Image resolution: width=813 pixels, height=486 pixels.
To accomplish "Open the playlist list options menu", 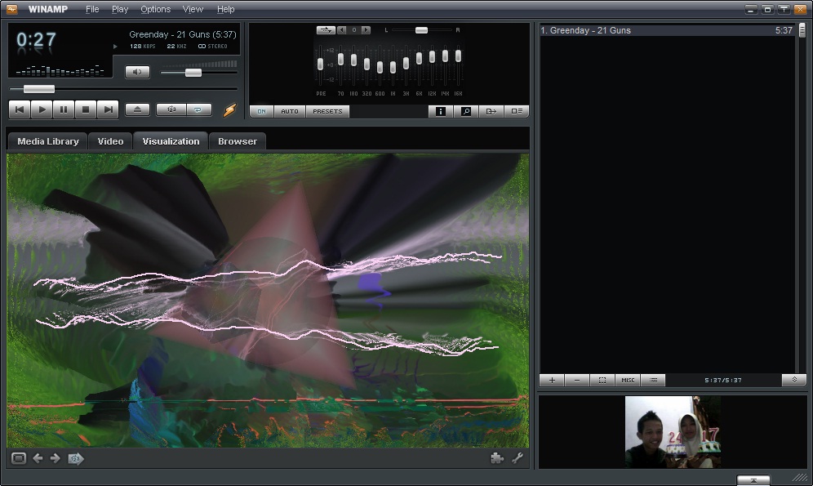I will coord(653,380).
